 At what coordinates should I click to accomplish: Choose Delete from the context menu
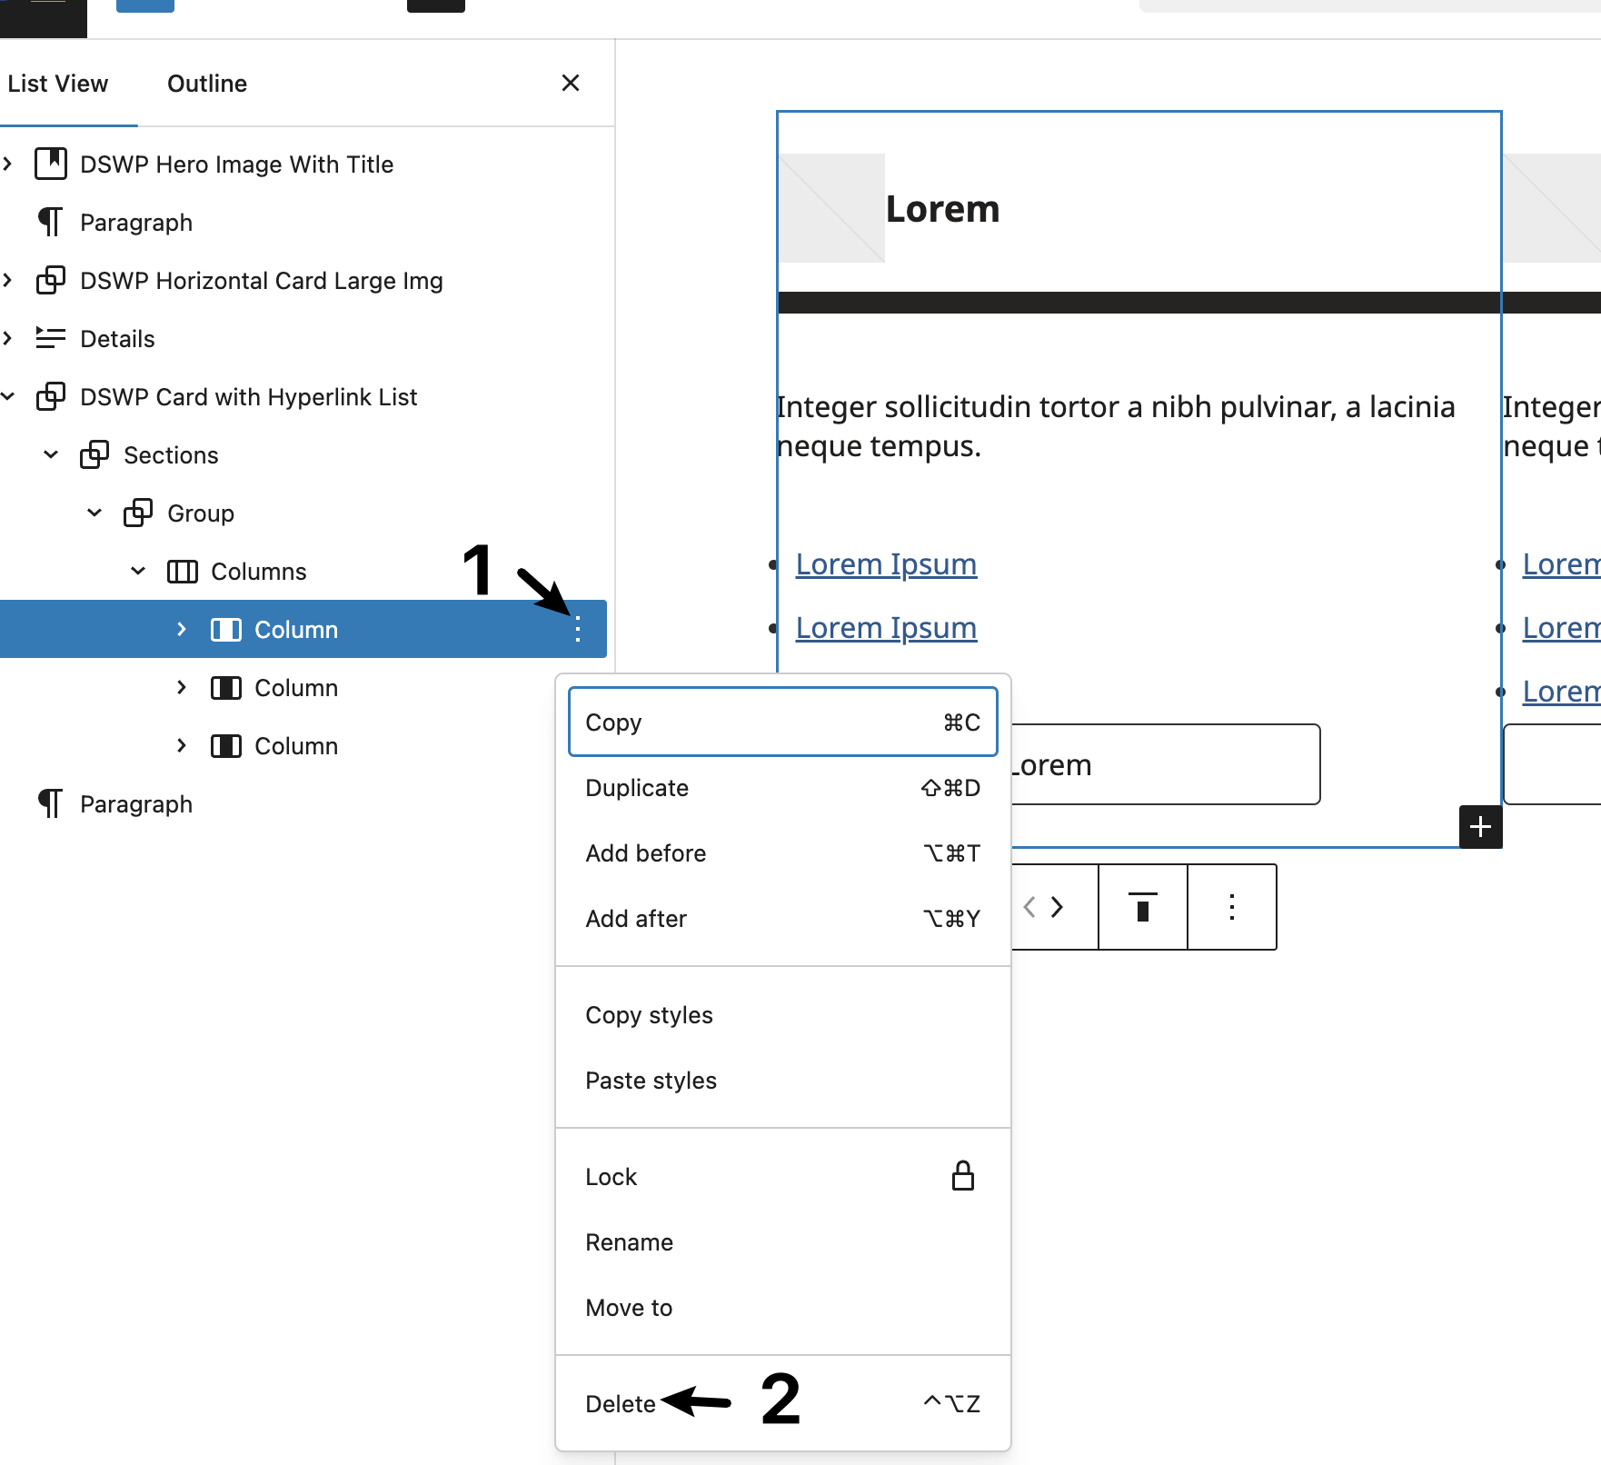coord(783,1403)
